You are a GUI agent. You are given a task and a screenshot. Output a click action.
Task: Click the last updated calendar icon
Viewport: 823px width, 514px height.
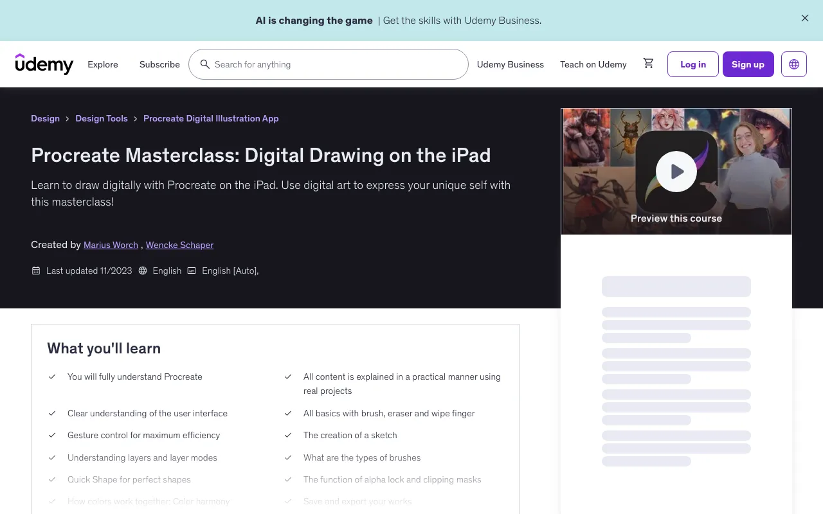click(x=36, y=270)
